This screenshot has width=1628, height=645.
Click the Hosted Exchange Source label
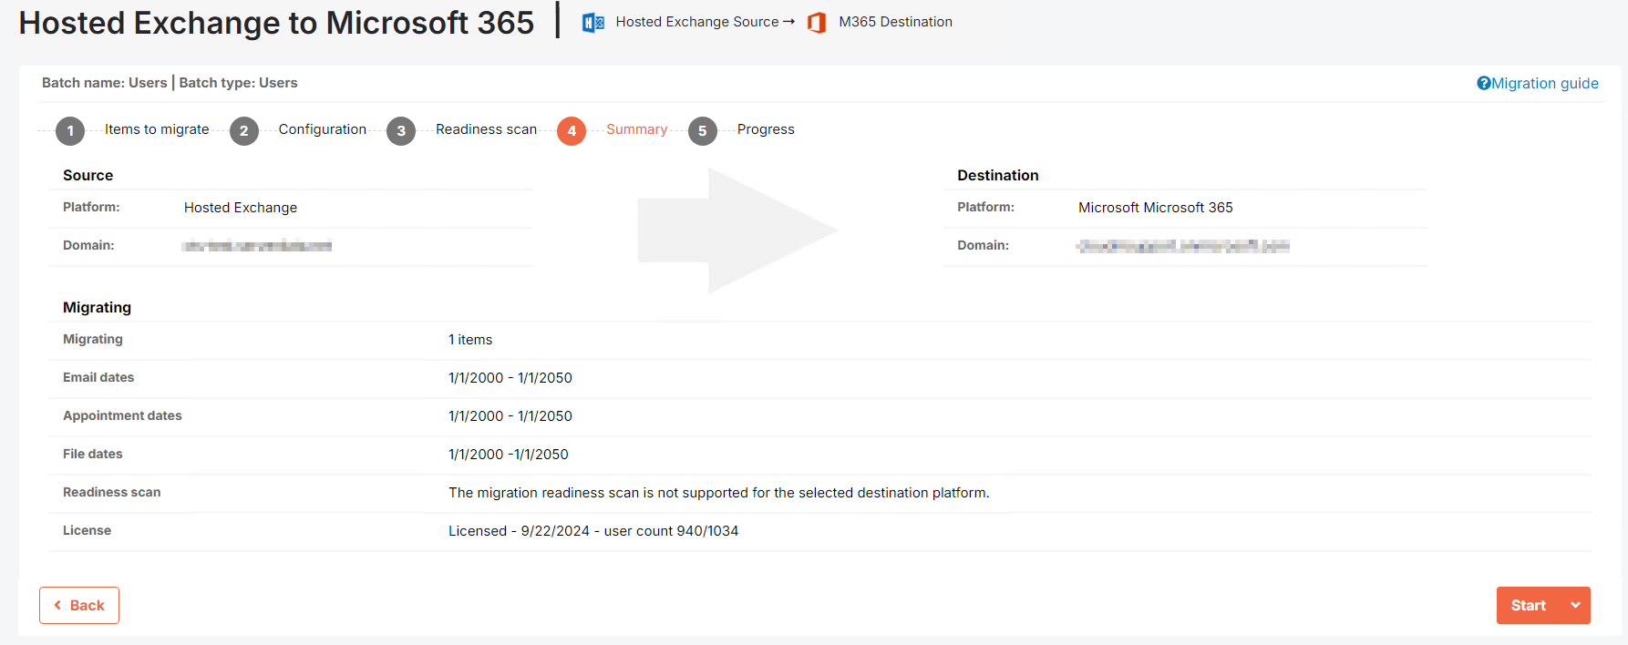coord(697,22)
